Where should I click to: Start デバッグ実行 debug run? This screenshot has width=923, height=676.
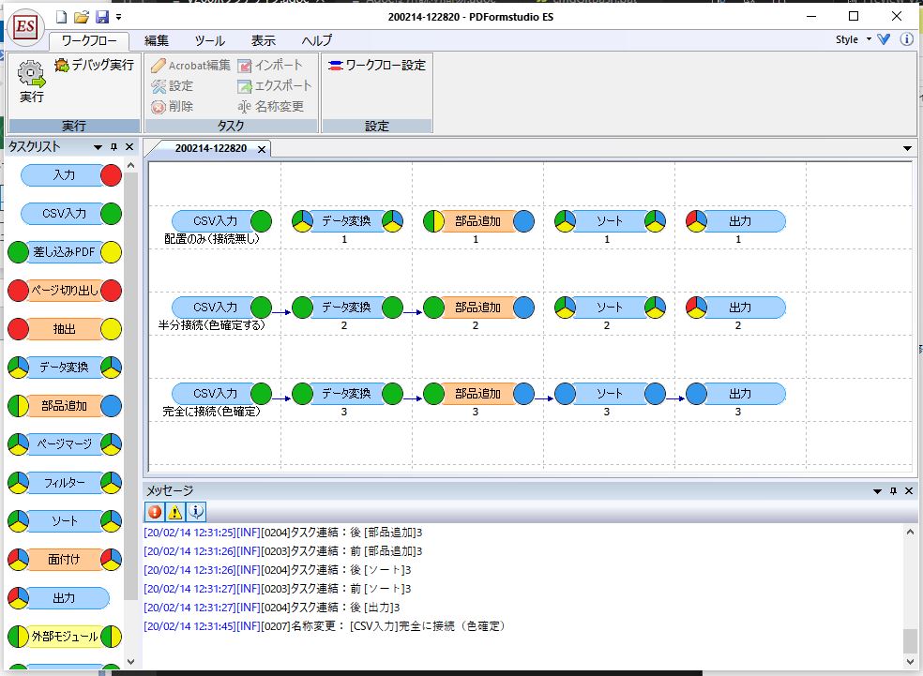click(x=94, y=65)
